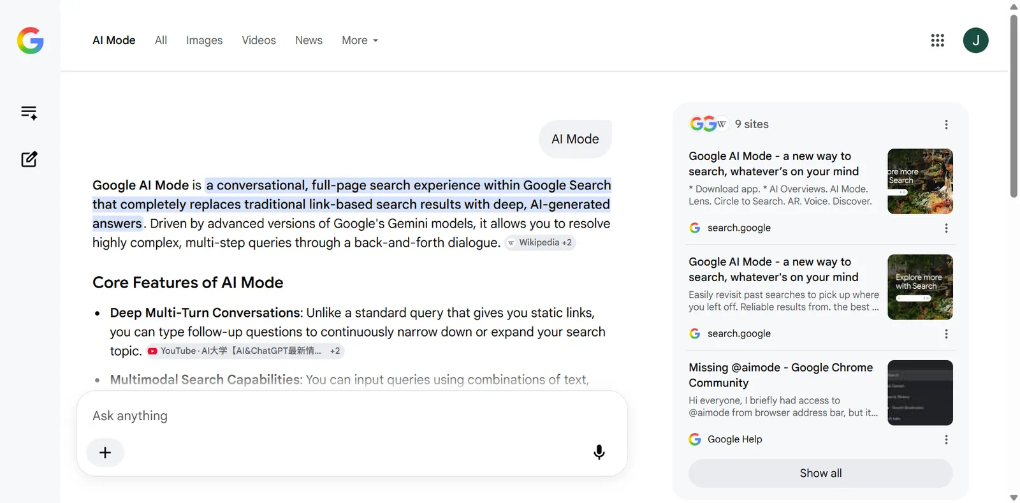Switch to the AI Mode tab
The width and height of the screenshot is (1020, 503).
114,40
